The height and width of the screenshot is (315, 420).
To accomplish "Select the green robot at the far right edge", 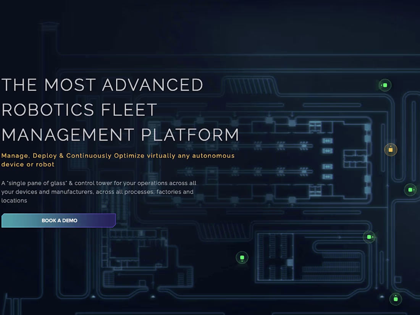I will 410,189.
